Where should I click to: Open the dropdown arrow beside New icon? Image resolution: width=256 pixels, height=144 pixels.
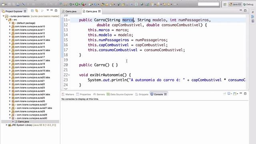click(6, 4)
